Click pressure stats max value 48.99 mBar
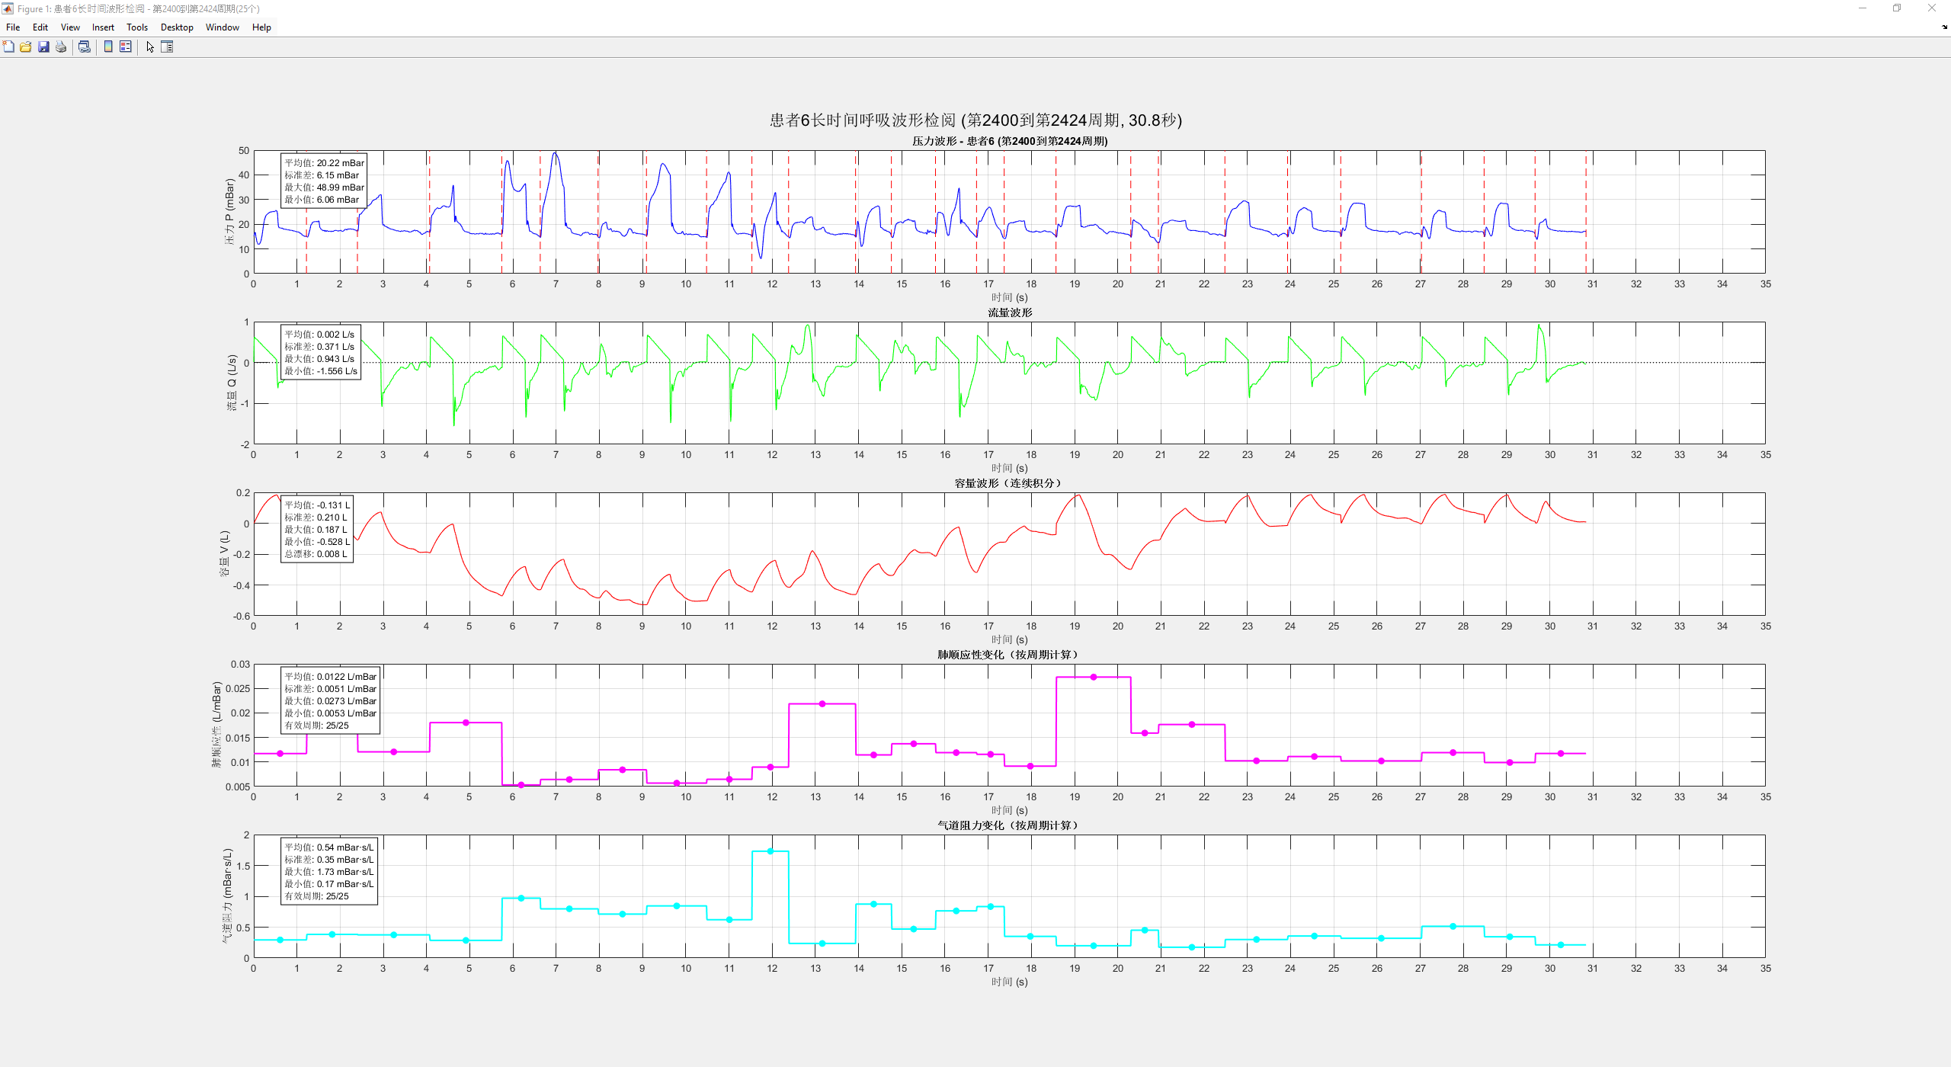This screenshot has width=1951, height=1067. [x=325, y=187]
